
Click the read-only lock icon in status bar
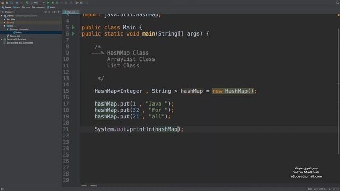coord(330,189)
